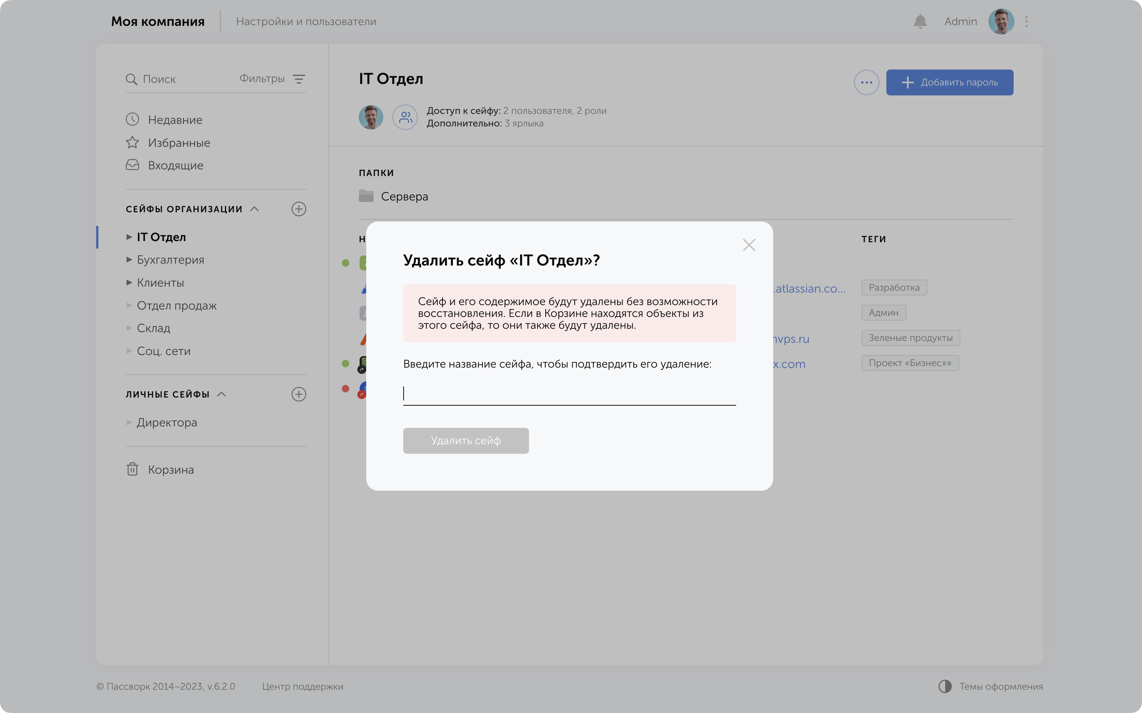Add a new organization vault with plus icon
This screenshot has height=713, width=1142.
299,209
